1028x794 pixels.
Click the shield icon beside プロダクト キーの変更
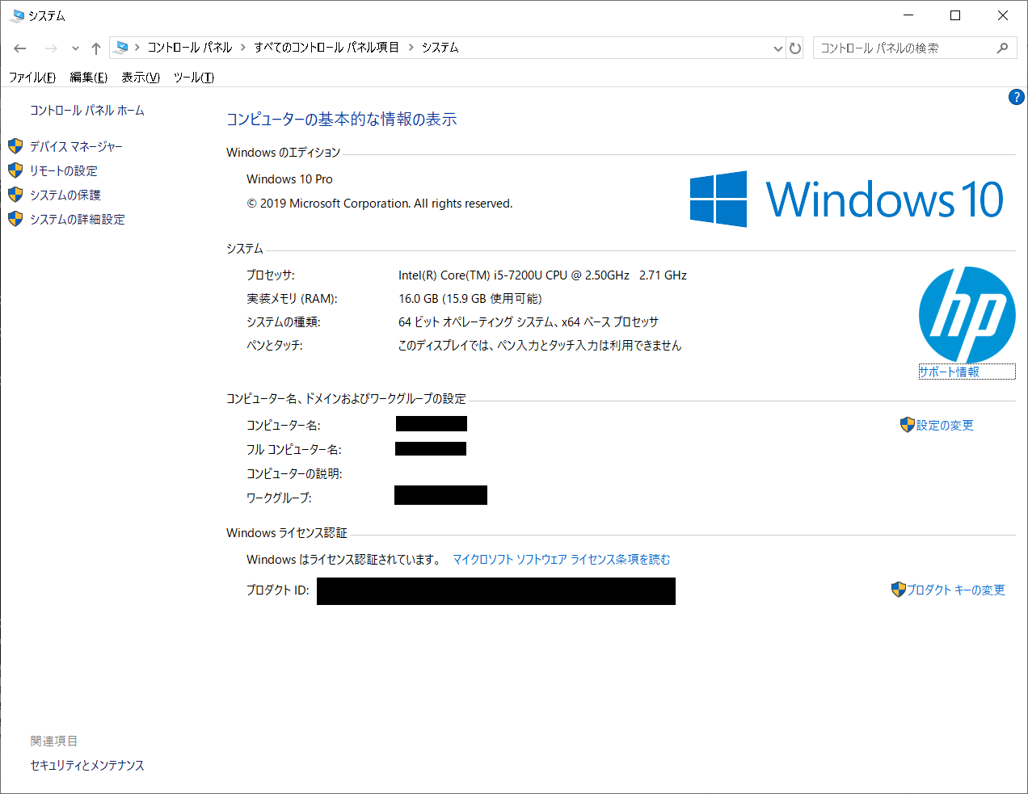click(x=898, y=590)
